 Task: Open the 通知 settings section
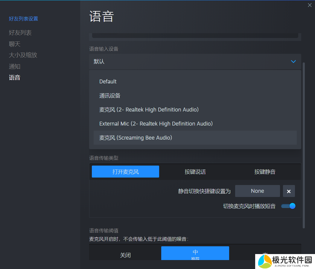[x=14, y=66]
